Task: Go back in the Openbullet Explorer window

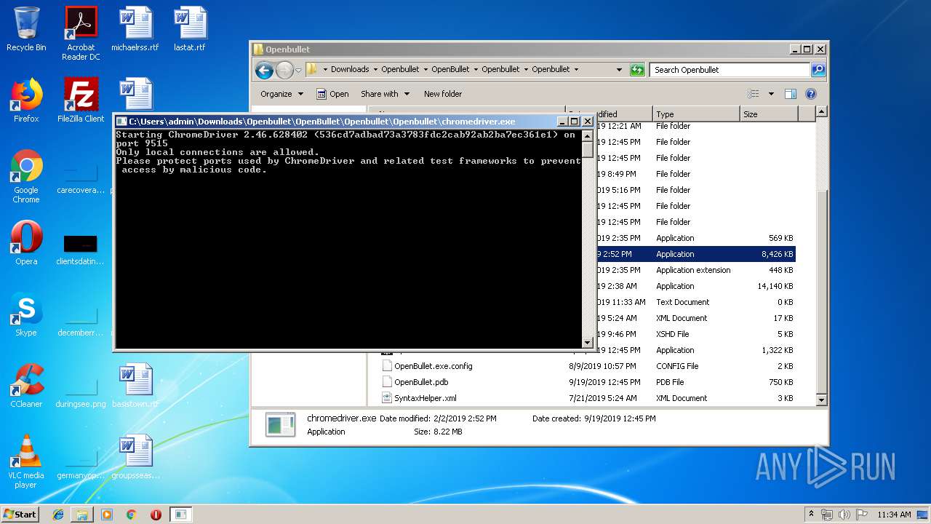Action: tap(264, 70)
